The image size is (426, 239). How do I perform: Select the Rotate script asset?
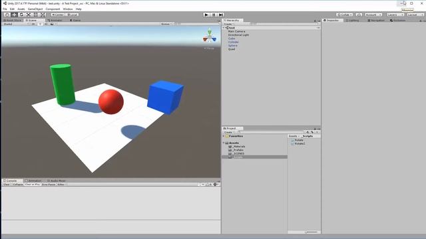click(298, 140)
